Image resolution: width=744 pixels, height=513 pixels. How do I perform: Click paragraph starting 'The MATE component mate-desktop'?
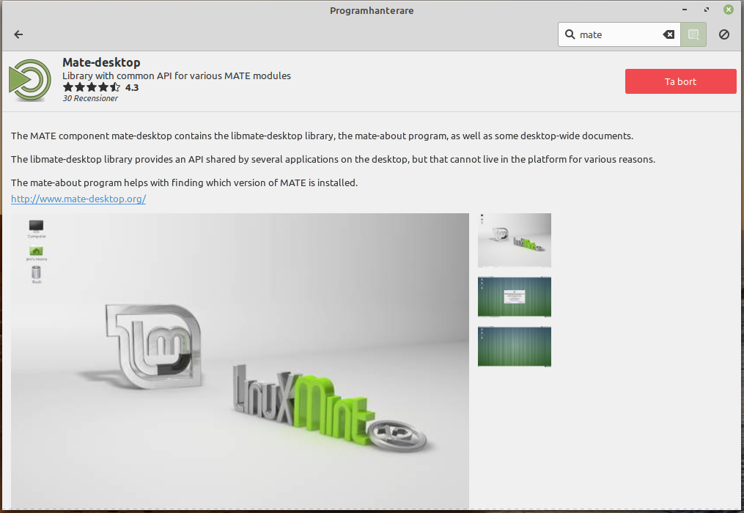coord(323,136)
